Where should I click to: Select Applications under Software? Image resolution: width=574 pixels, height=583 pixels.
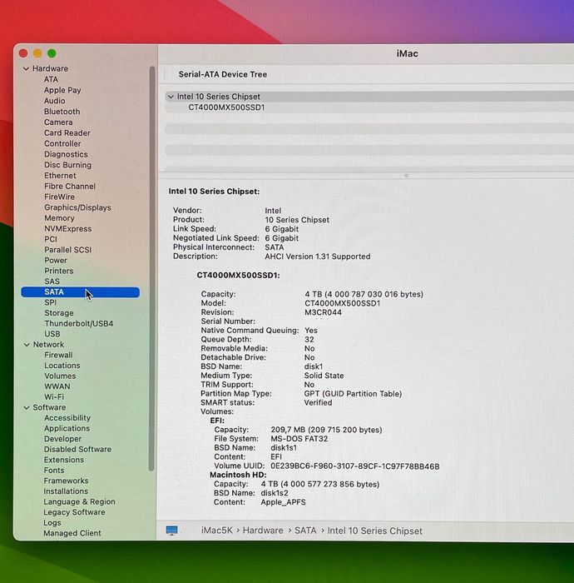click(x=67, y=428)
